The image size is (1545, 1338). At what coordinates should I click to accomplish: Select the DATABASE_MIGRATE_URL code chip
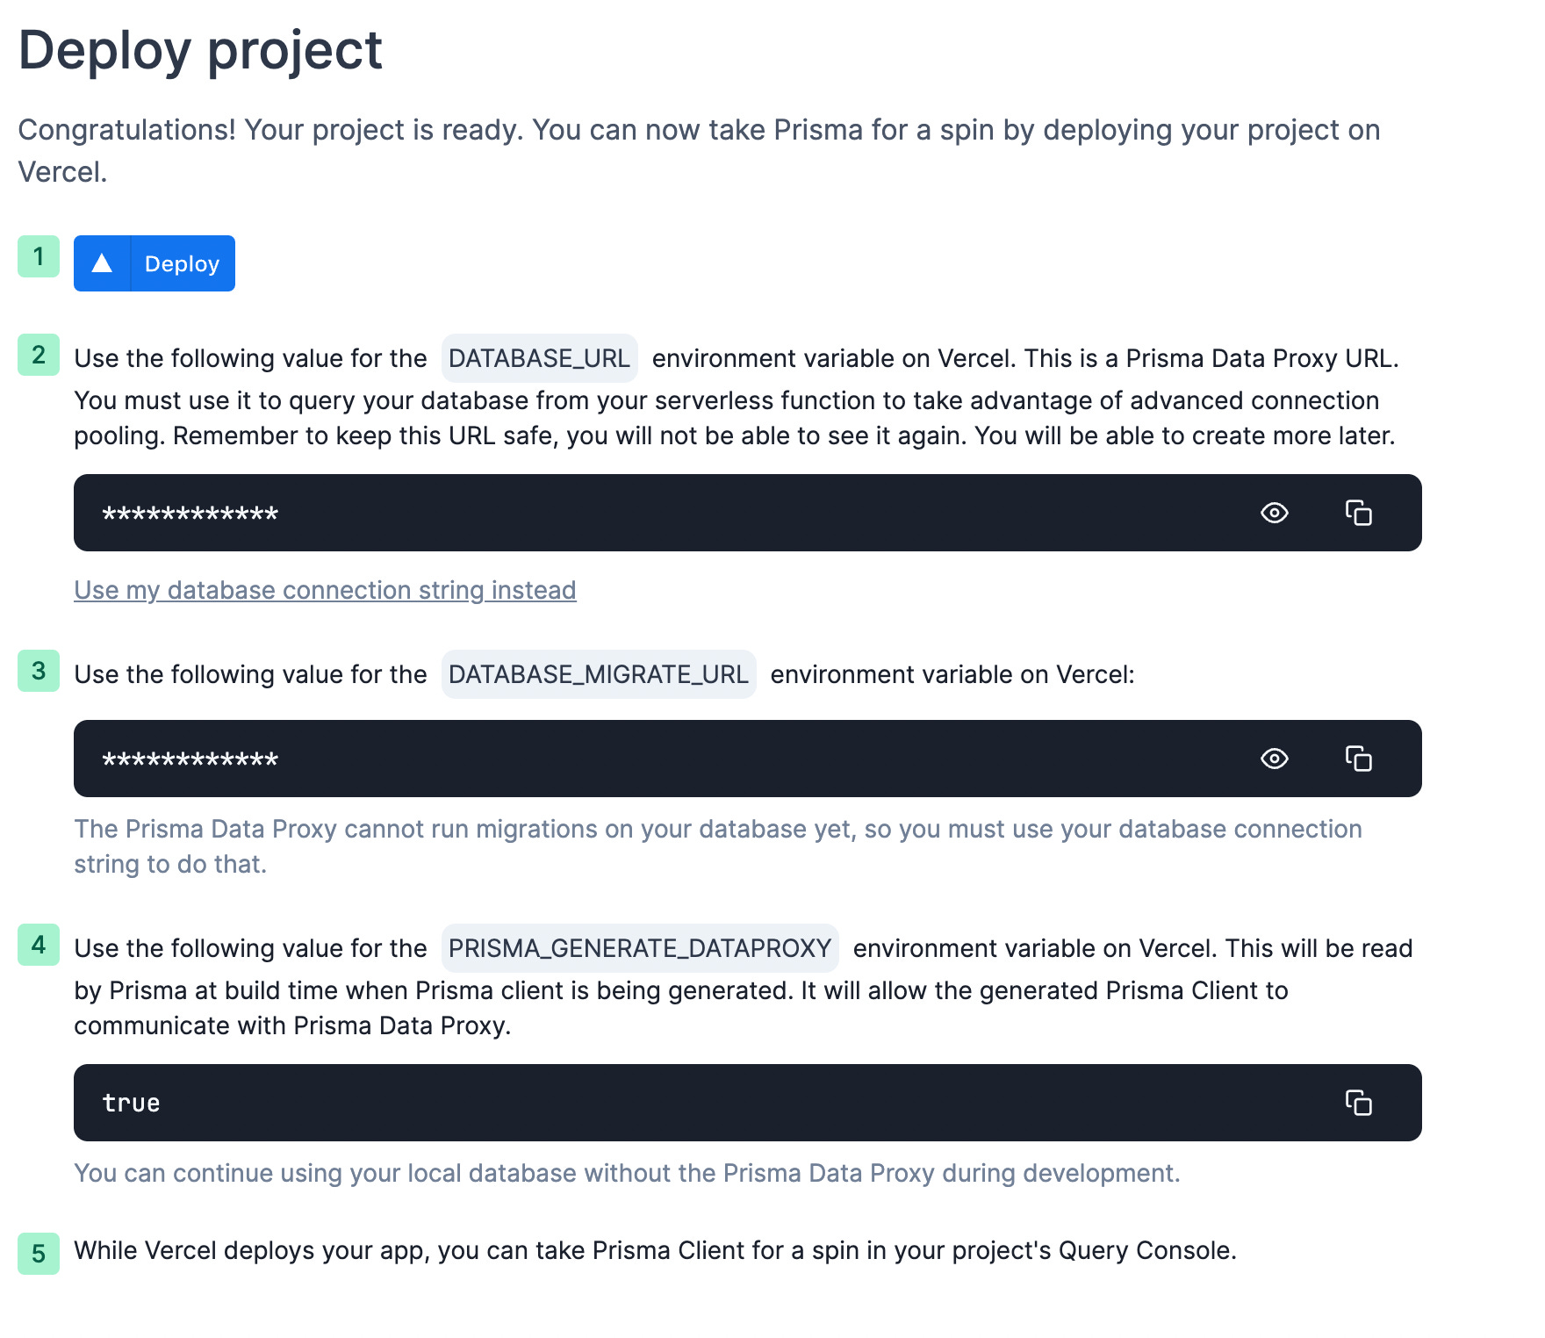click(x=600, y=673)
